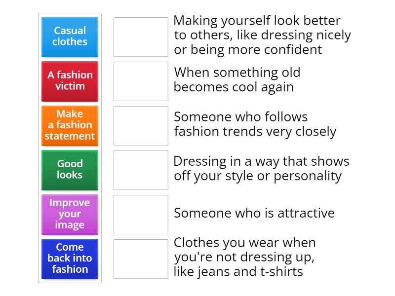Click empty box next to 'Someone who is attractive'
395x296 pixels.
[x=141, y=215]
